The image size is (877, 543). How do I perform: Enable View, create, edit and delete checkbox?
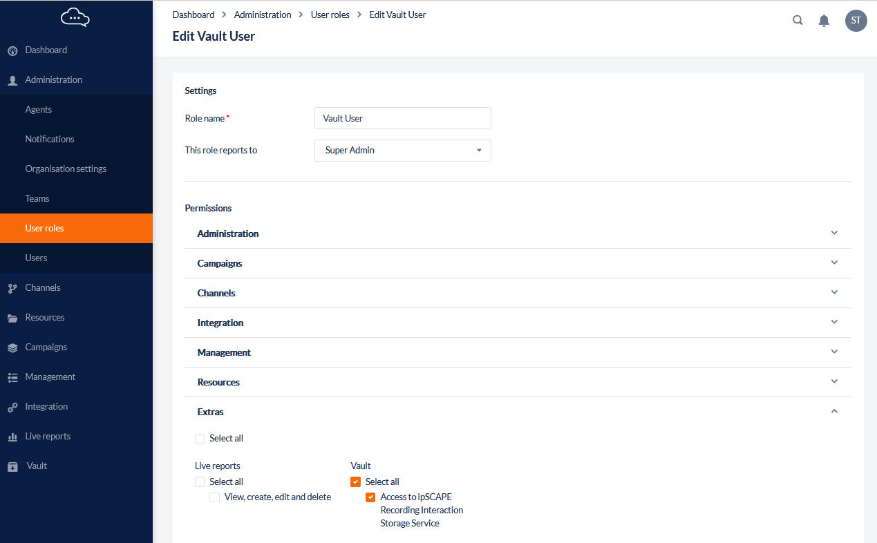pos(215,497)
